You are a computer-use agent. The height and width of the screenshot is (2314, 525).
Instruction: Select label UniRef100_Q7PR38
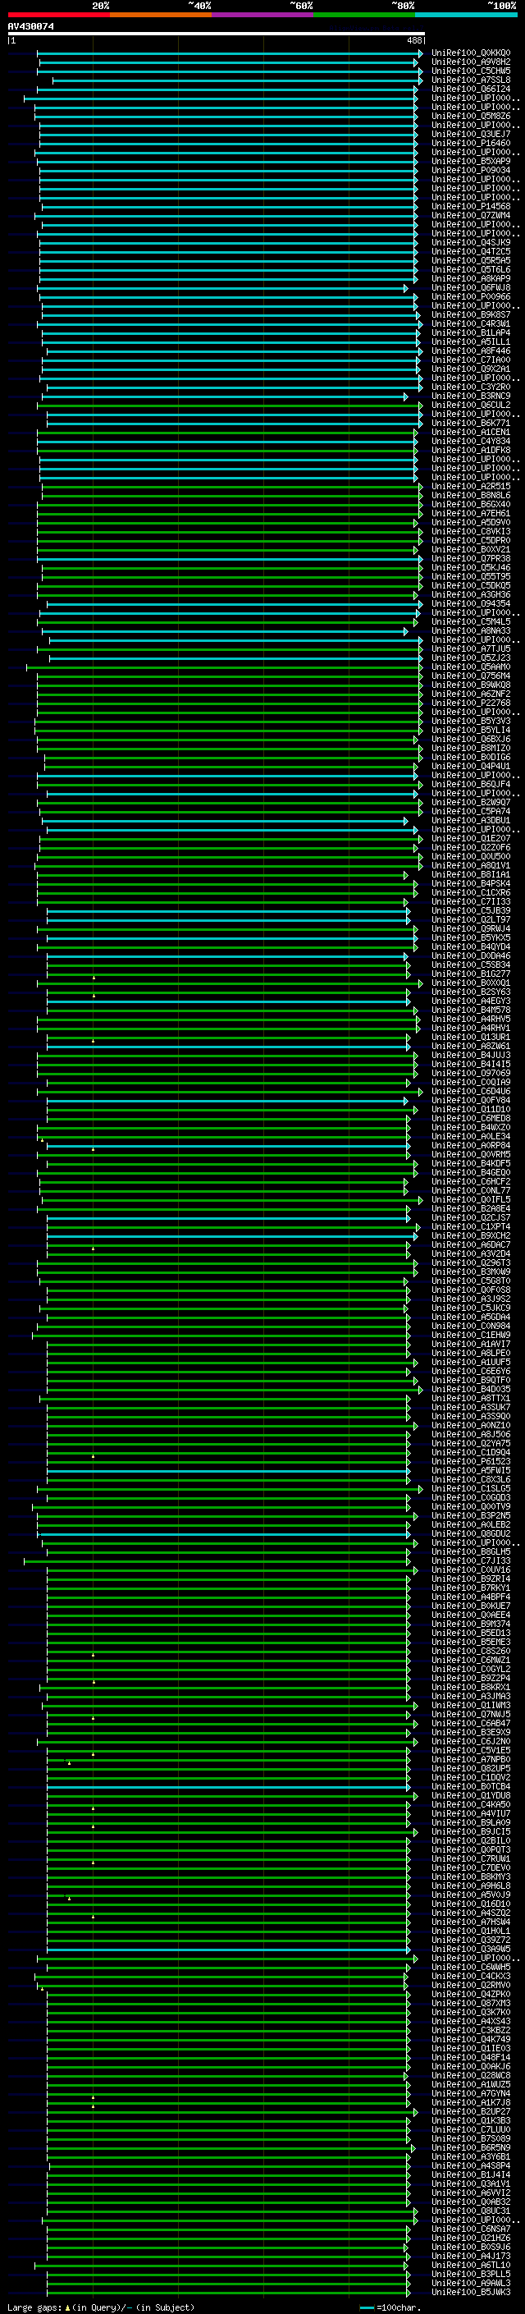(x=471, y=559)
